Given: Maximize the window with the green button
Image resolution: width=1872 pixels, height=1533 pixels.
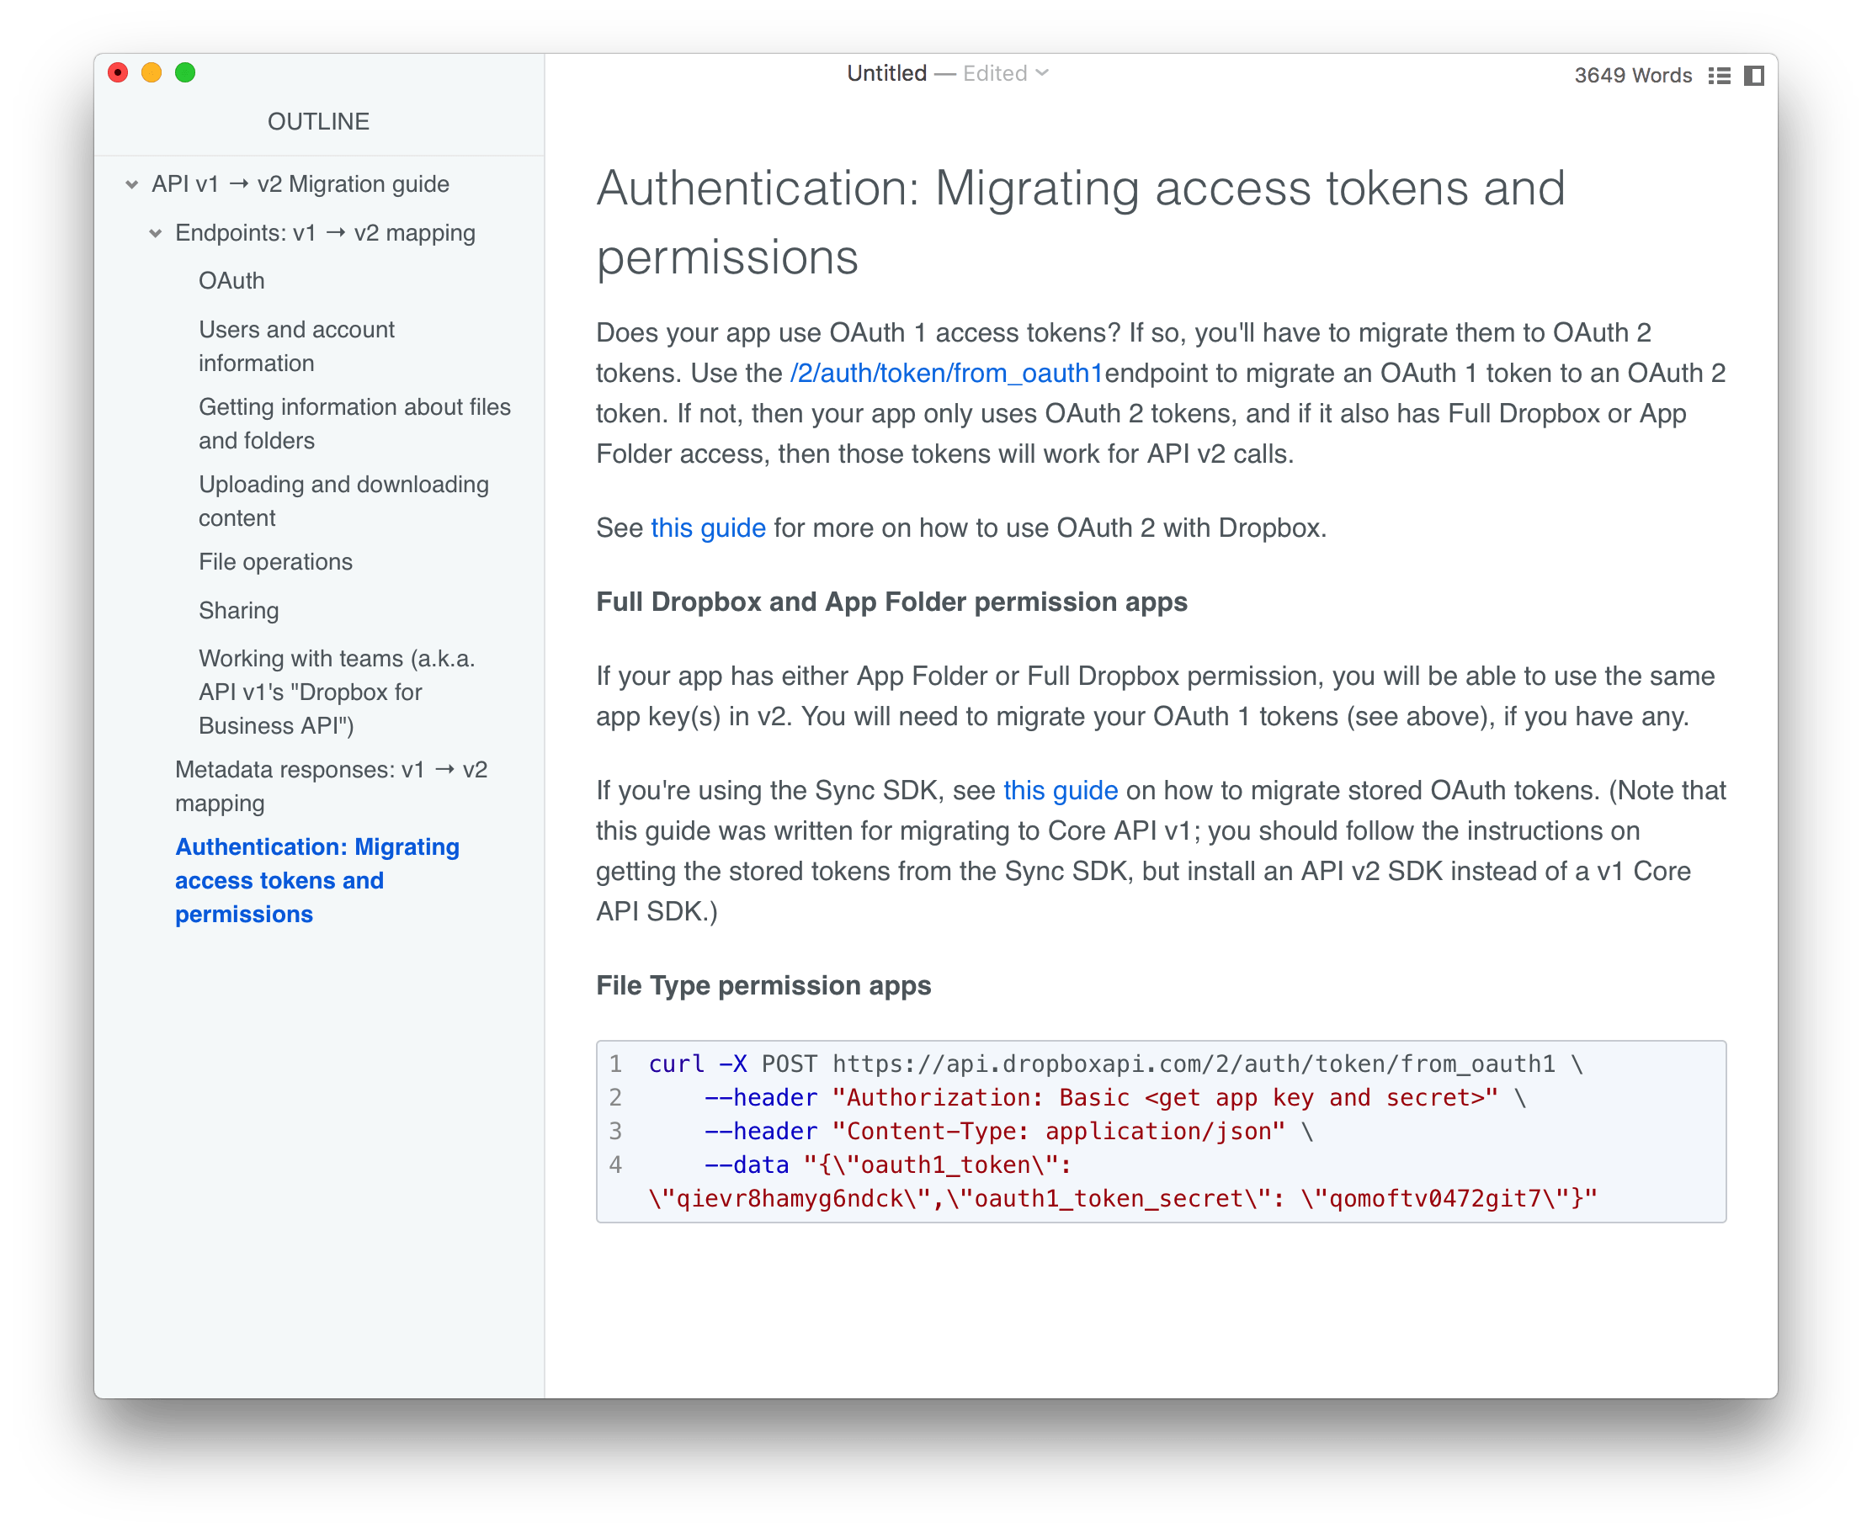Looking at the screenshot, I should pyautogui.click(x=184, y=72).
